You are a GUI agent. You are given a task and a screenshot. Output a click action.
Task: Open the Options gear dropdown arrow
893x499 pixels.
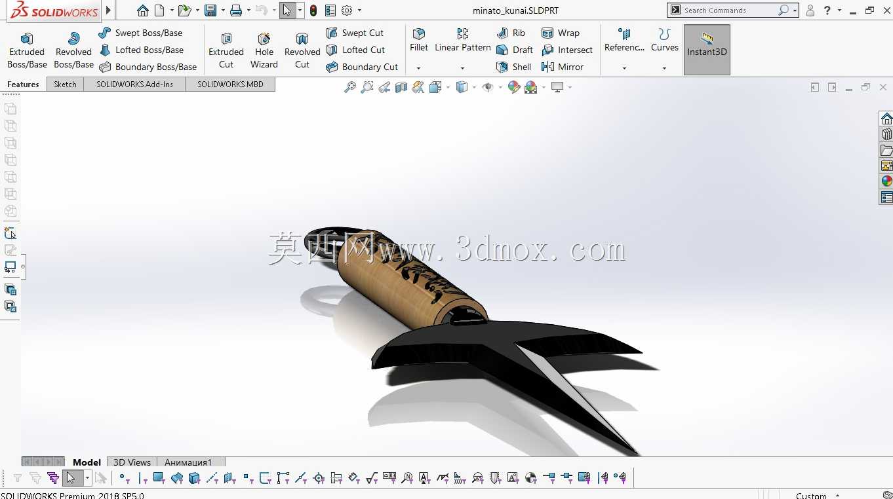click(359, 10)
